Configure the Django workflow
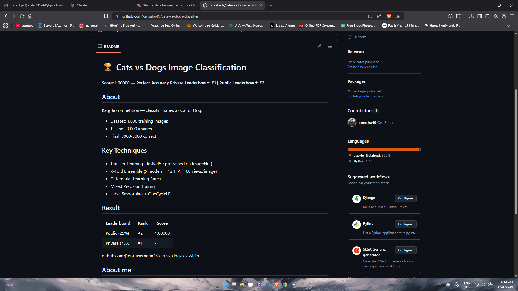The image size is (518, 291). 405,198
